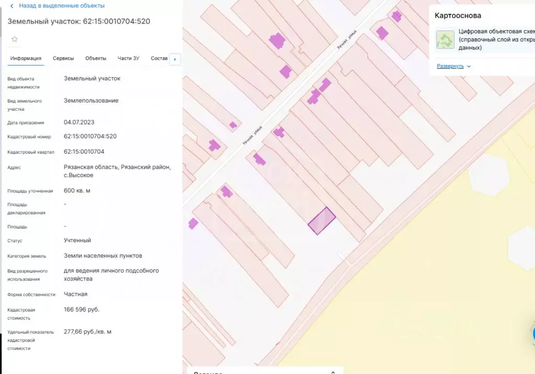Click the status value Учтенный

point(77,240)
